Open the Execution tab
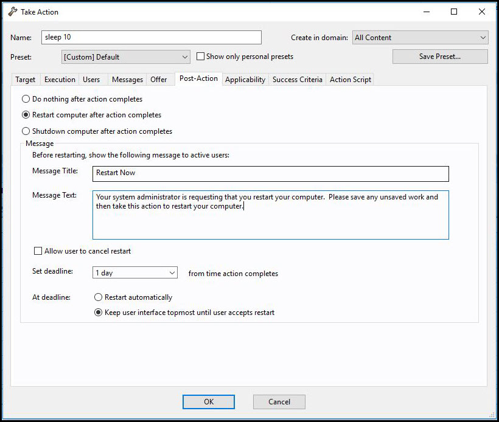 [60, 80]
